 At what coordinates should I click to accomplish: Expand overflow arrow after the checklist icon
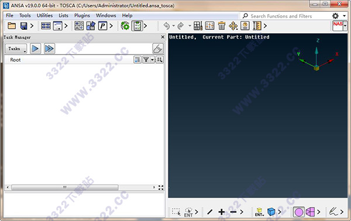point(145,26)
